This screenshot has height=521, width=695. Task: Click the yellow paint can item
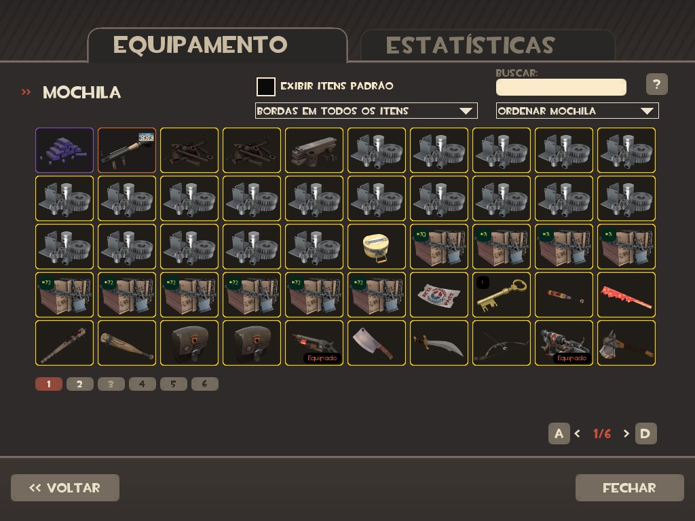(376, 246)
